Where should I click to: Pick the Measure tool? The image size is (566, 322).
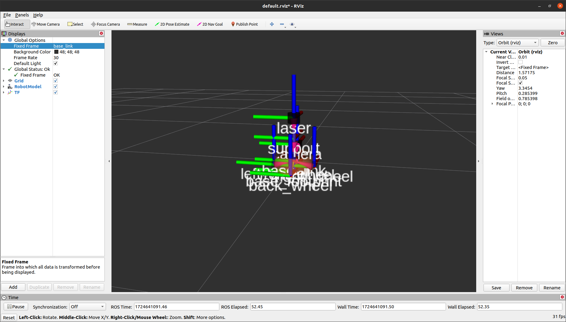137,24
